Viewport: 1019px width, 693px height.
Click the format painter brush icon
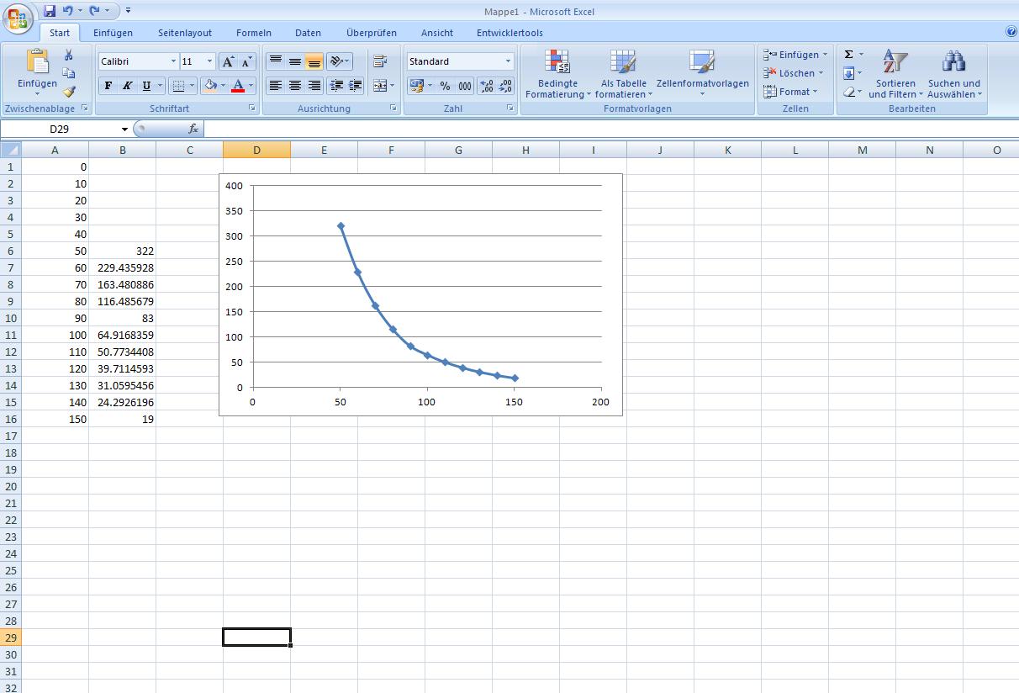(69, 92)
